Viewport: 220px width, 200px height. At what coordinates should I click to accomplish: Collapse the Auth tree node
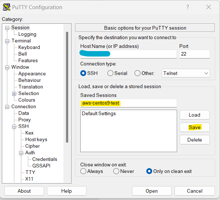[x=21, y=153]
